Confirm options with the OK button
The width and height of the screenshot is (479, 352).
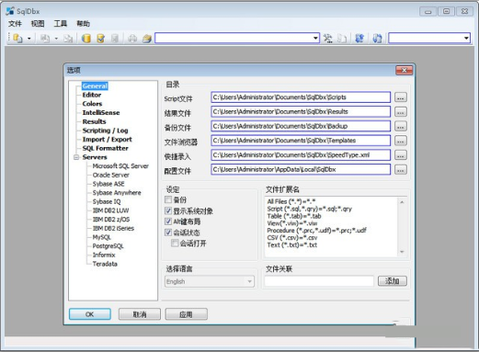[x=90, y=314]
